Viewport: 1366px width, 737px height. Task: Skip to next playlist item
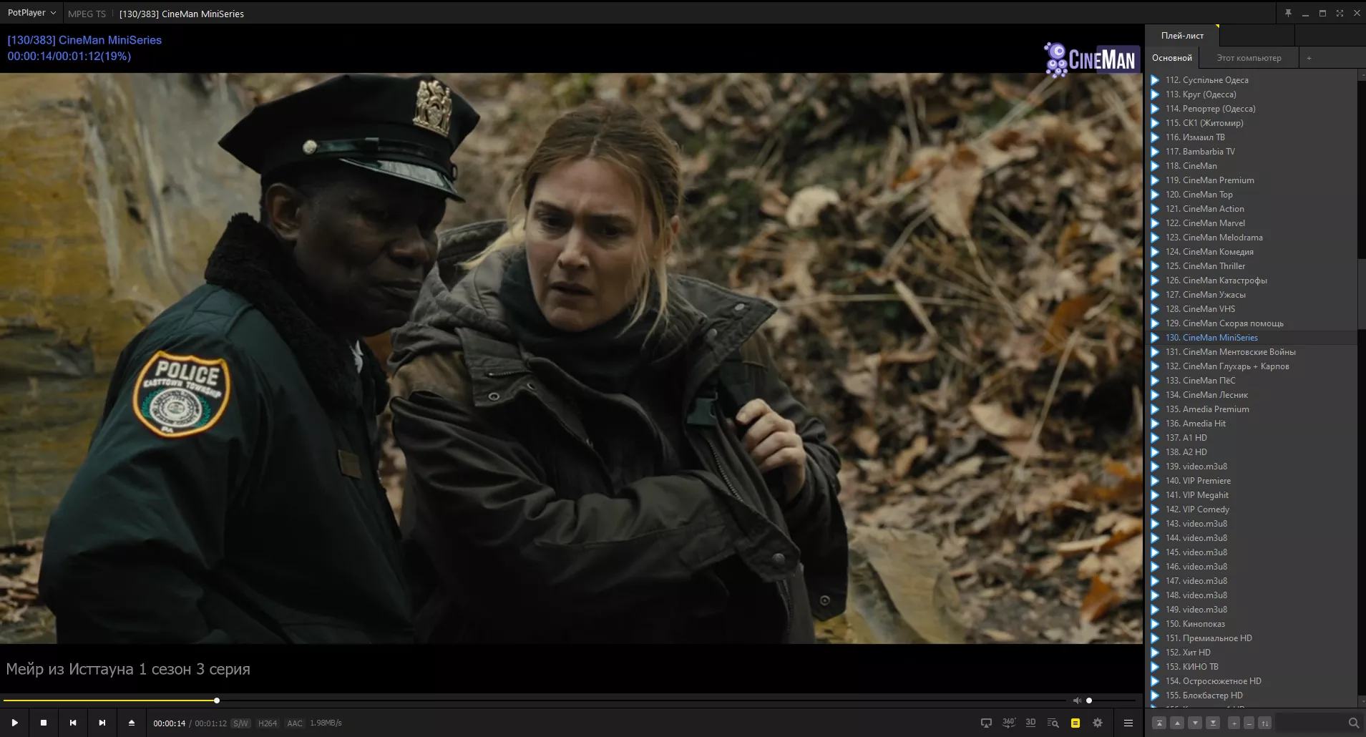(x=102, y=723)
